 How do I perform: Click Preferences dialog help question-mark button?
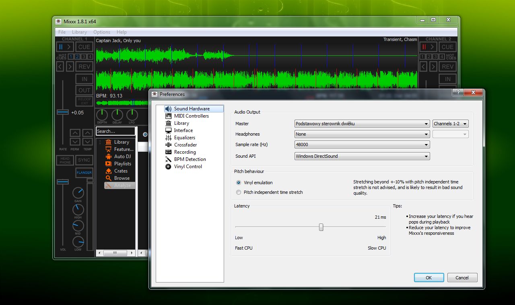(x=457, y=93)
